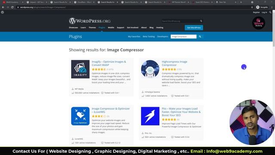
Task: Open the Blog menu item
Action: coord(151,28)
